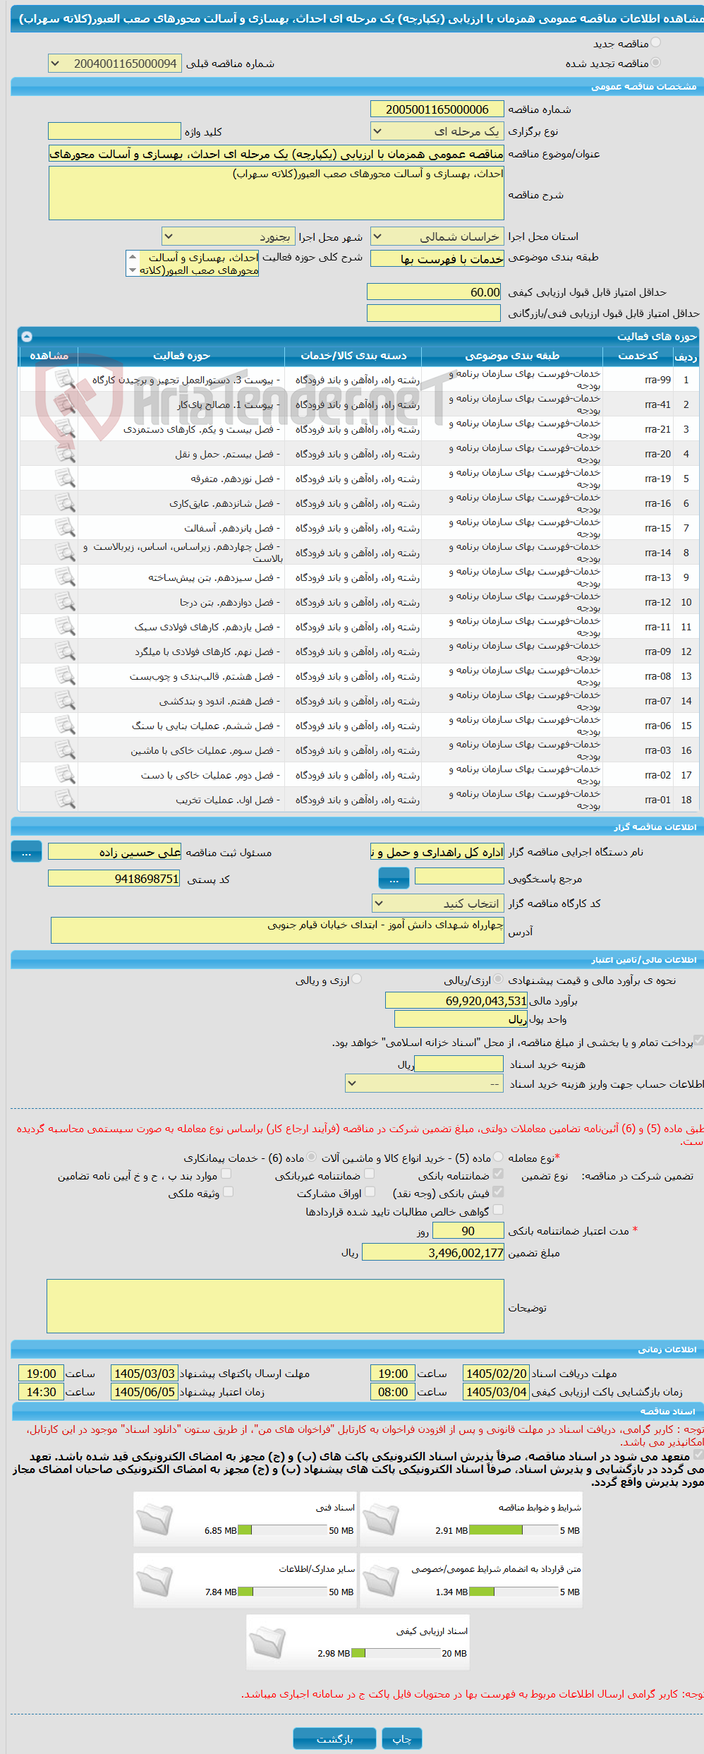
Task: Open the سایر مدارک/اطلاعات folder
Action: click(155, 1580)
